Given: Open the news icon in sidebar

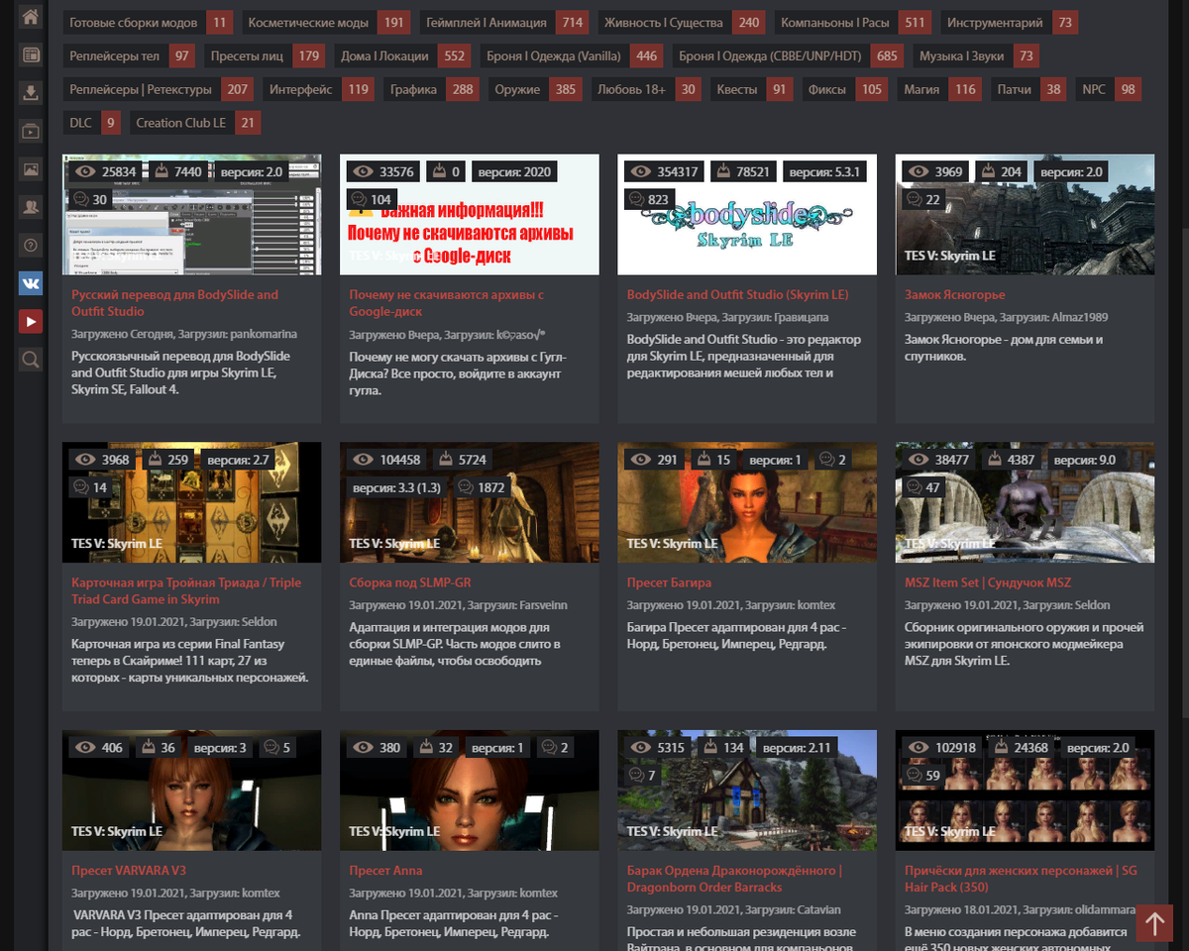Looking at the screenshot, I should pyautogui.click(x=31, y=55).
